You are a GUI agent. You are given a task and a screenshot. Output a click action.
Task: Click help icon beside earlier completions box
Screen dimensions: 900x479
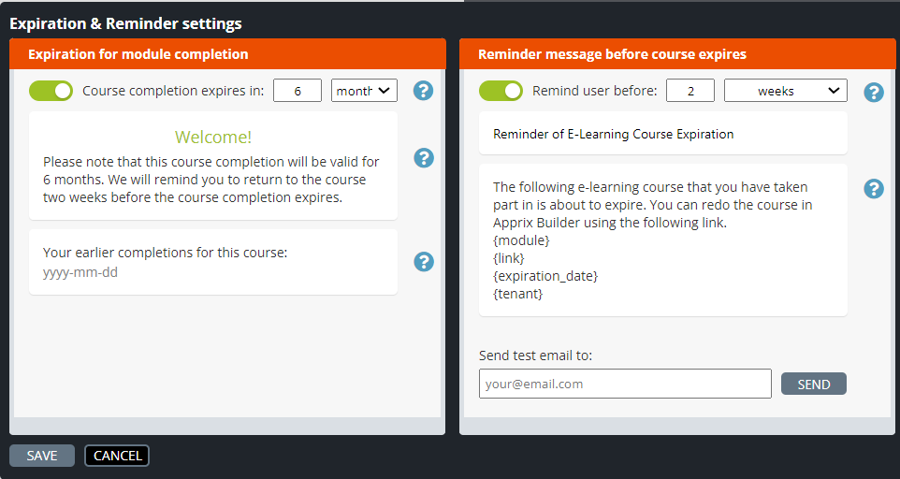pos(424,262)
